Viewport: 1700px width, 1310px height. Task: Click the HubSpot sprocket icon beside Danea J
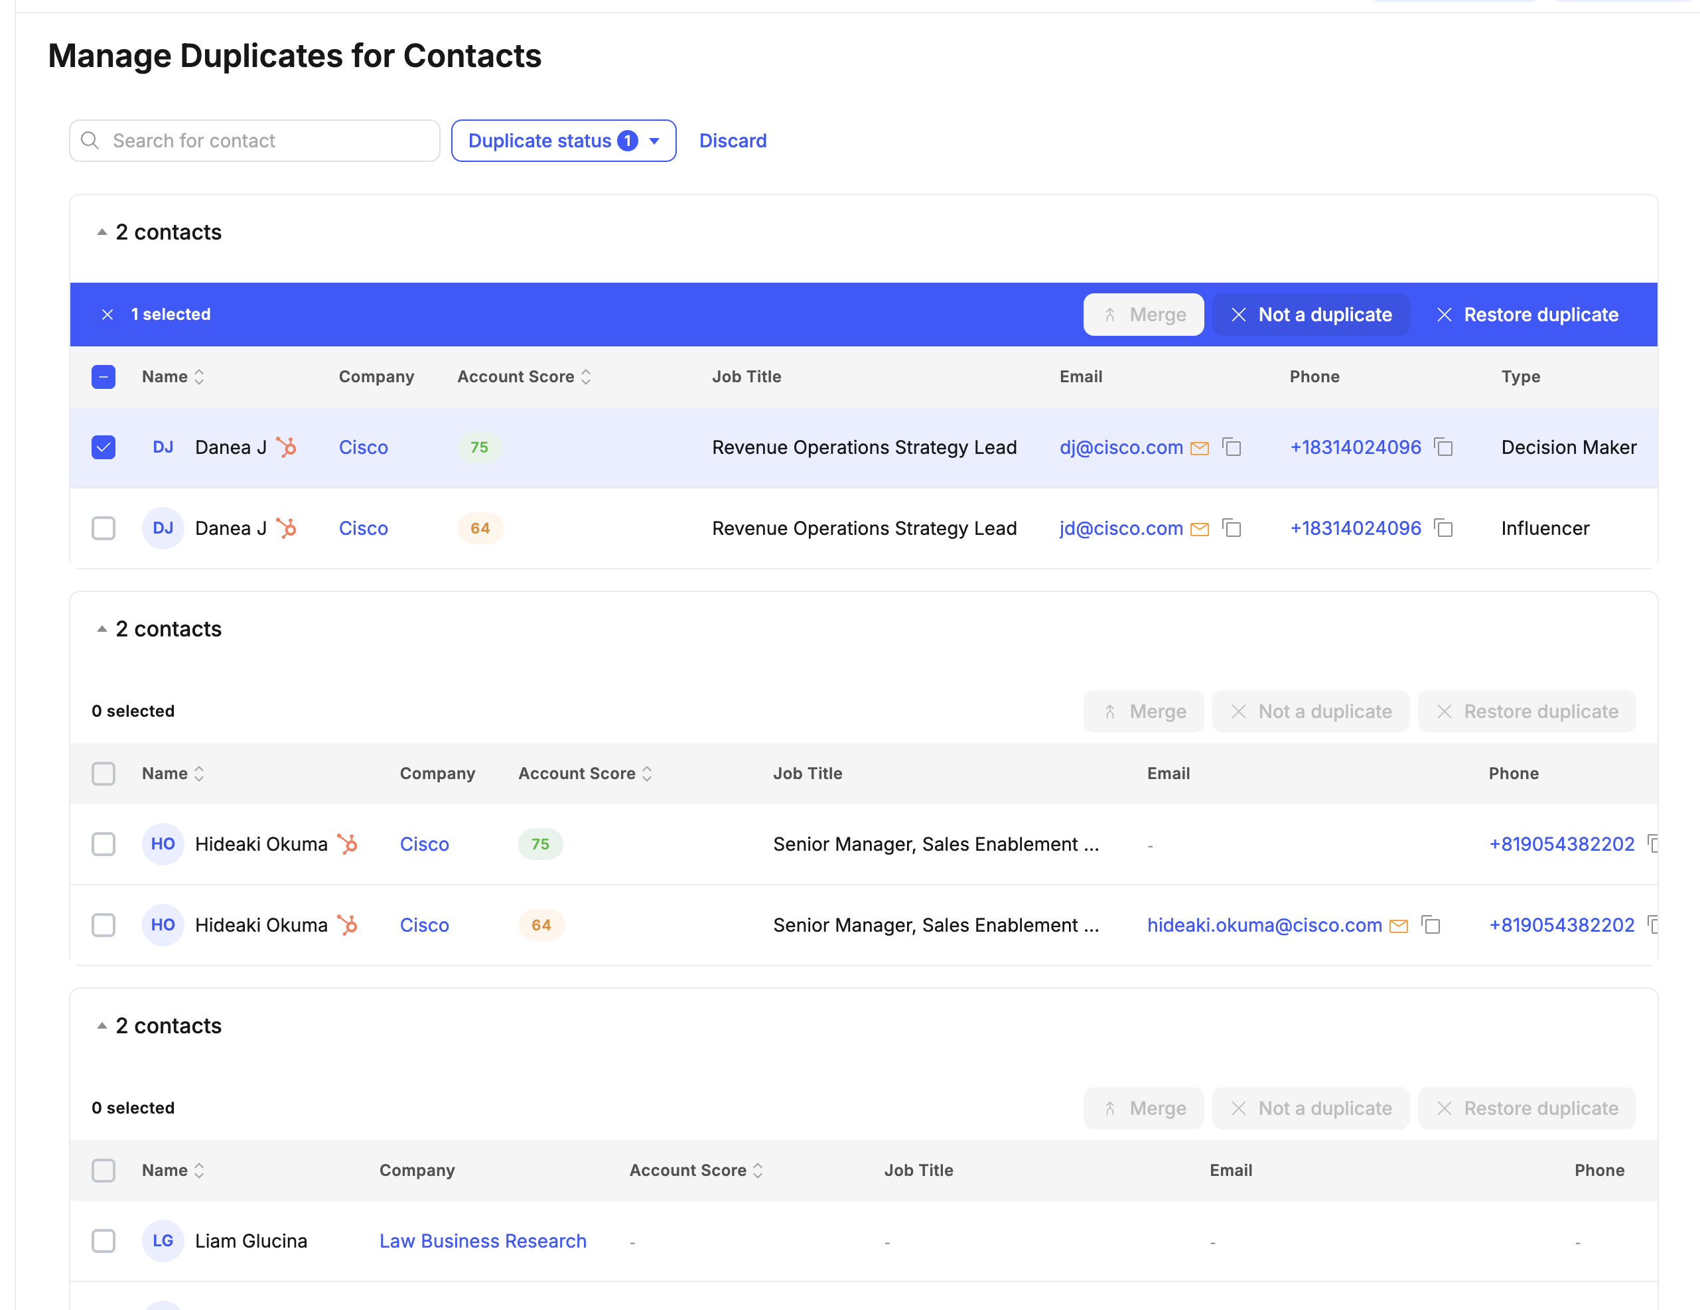(x=287, y=447)
